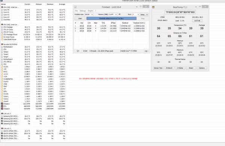Click the fan icon beside Chassis1
The width and height of the screenshot is (225, 146).
pos(2,104)
